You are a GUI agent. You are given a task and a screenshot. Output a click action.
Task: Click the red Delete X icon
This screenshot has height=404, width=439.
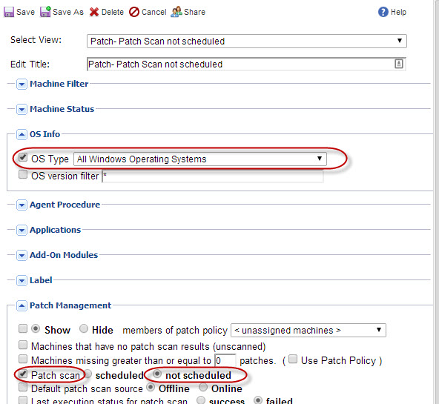coord(94,12)
